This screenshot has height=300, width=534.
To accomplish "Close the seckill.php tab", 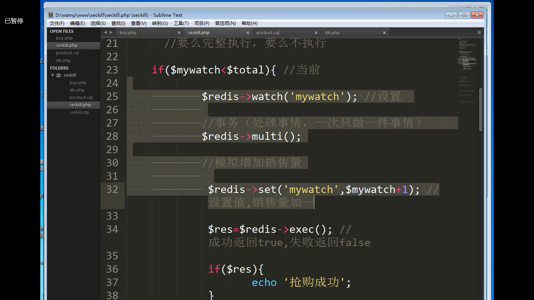I will [x=247, y=33].
